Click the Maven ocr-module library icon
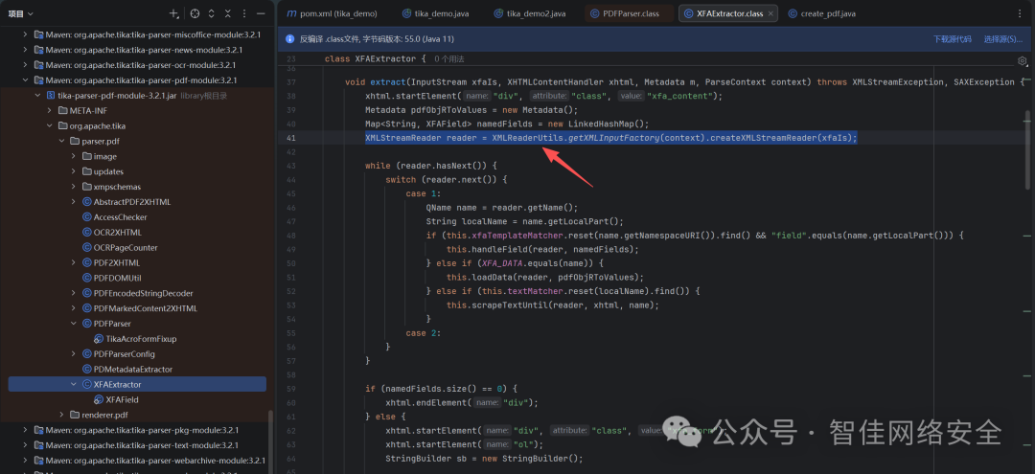Image resolution: width=1035 pixels, height=474 pixels. [39, 64]
